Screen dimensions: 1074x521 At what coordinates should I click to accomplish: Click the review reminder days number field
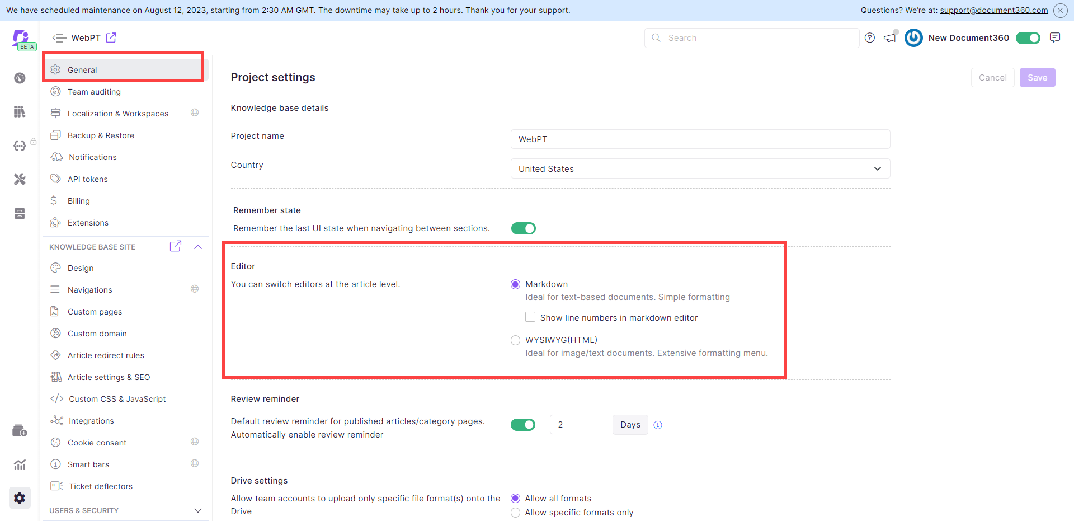[581, 425]
